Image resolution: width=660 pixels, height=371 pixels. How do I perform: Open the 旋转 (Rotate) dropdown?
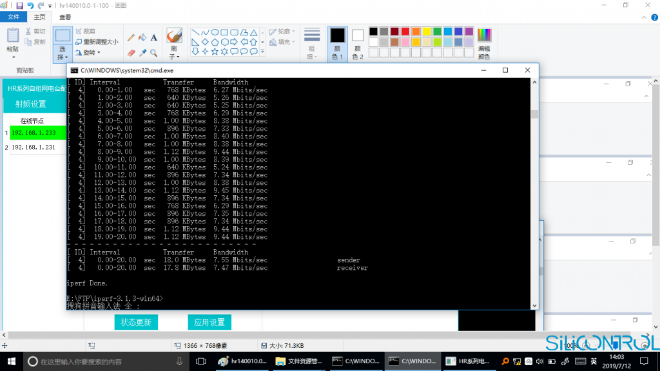pyautogui.click(x=88, y=53)
